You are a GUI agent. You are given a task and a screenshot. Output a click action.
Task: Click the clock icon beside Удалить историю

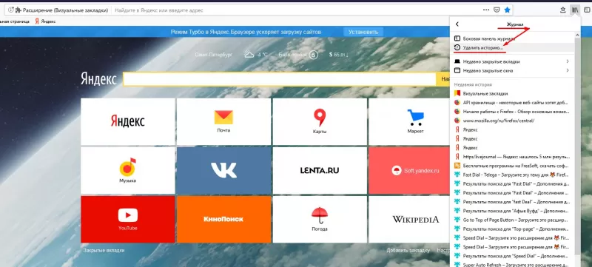tap(457, 47)
